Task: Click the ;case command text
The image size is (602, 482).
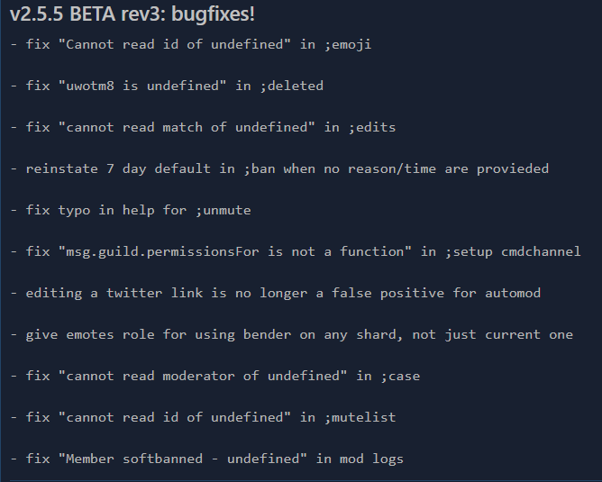Action: 400,376
